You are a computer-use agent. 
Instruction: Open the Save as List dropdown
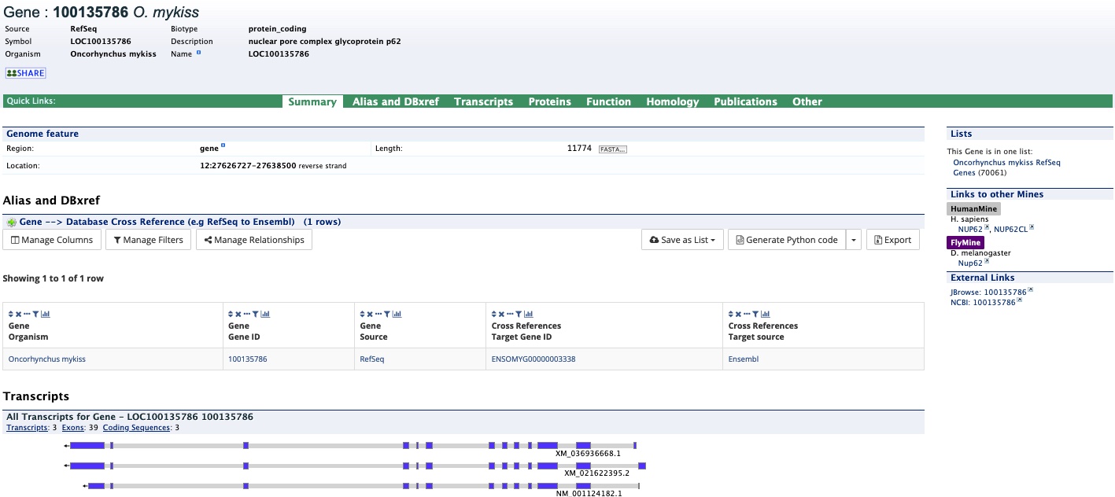point(682,240)
